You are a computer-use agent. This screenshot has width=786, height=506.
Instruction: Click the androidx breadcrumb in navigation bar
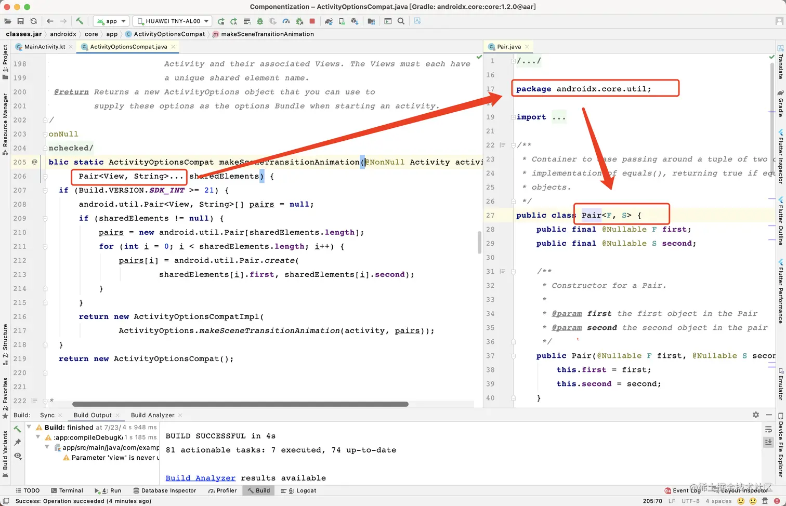point(63,34)
